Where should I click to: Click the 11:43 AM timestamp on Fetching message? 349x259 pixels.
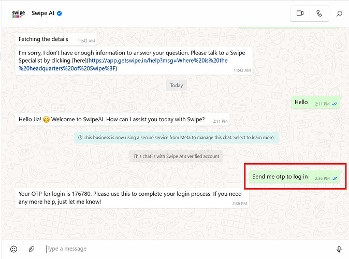(86, 41)
